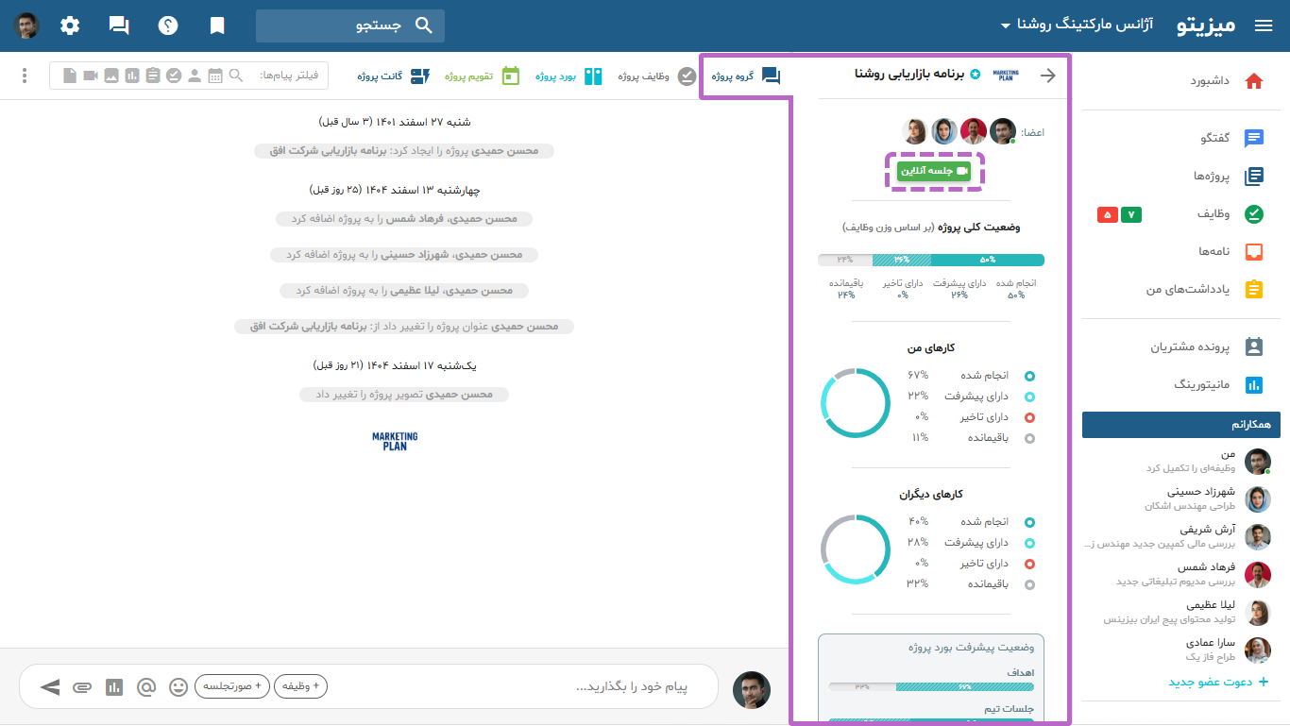Switch to گانت پروژه tab
The height and width of the screenshot is (726, 1290).
(394, 76)
